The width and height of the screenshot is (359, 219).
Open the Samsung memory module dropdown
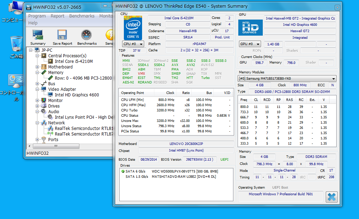(x=287, y=79)
